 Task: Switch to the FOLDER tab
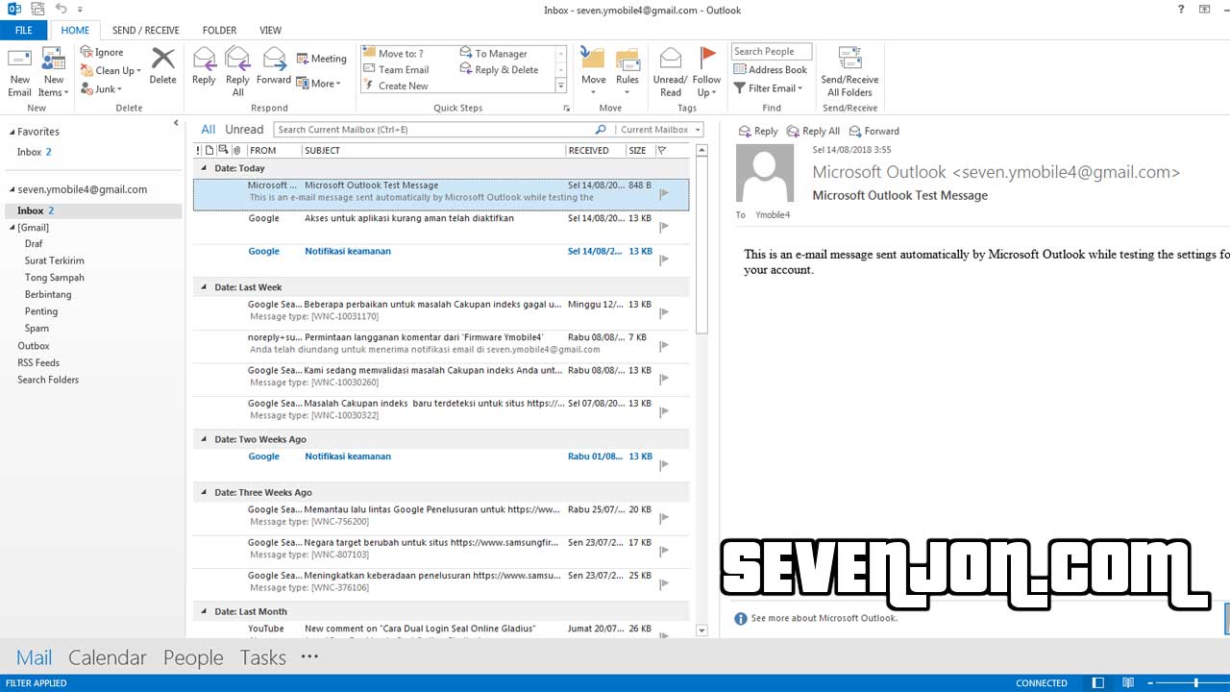click(x=219, y=30)
